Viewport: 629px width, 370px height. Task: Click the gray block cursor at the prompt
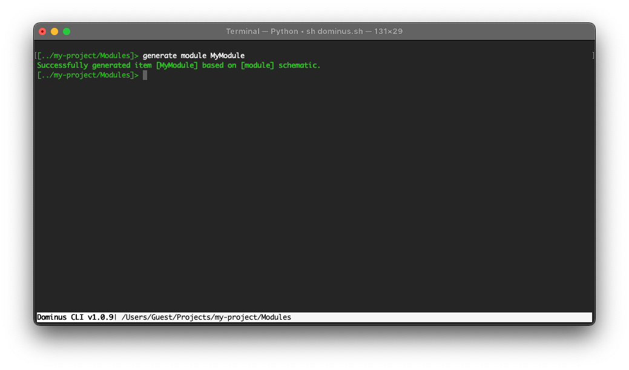[145, 75]
